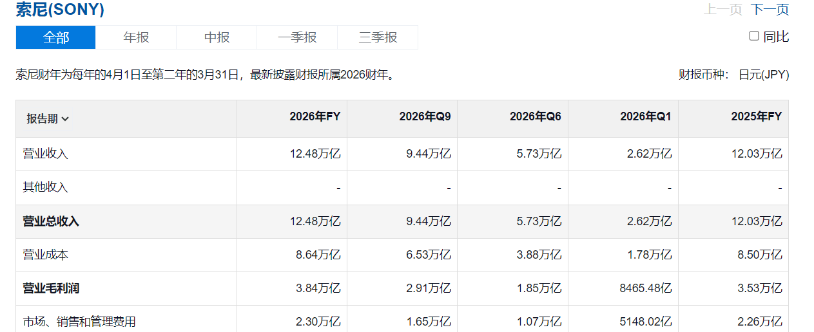Screen dimensions: 814x332
Task: Open the 中报 tab
Action: click(217, 37)
